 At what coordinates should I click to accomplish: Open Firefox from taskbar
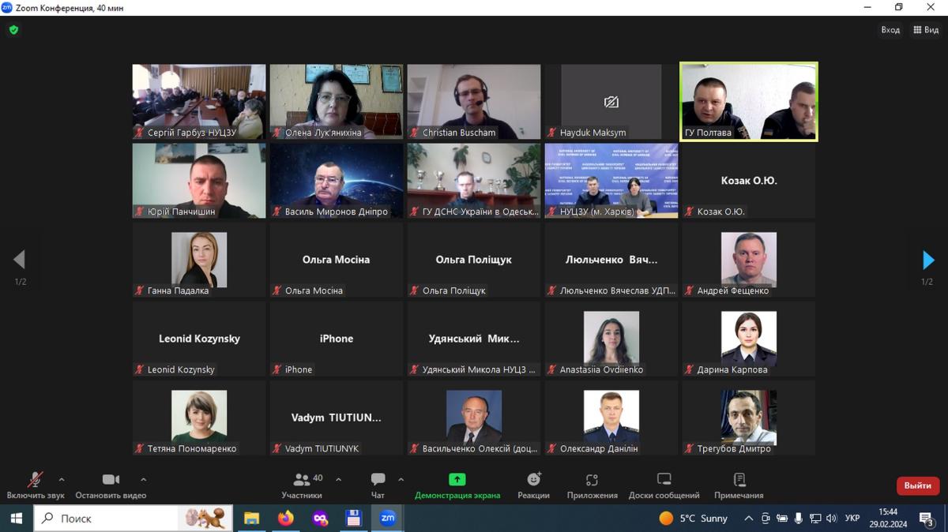pos(285,519)
